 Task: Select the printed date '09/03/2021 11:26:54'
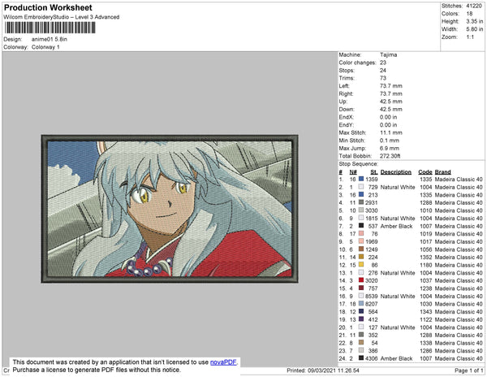click(x=334, y=370)
